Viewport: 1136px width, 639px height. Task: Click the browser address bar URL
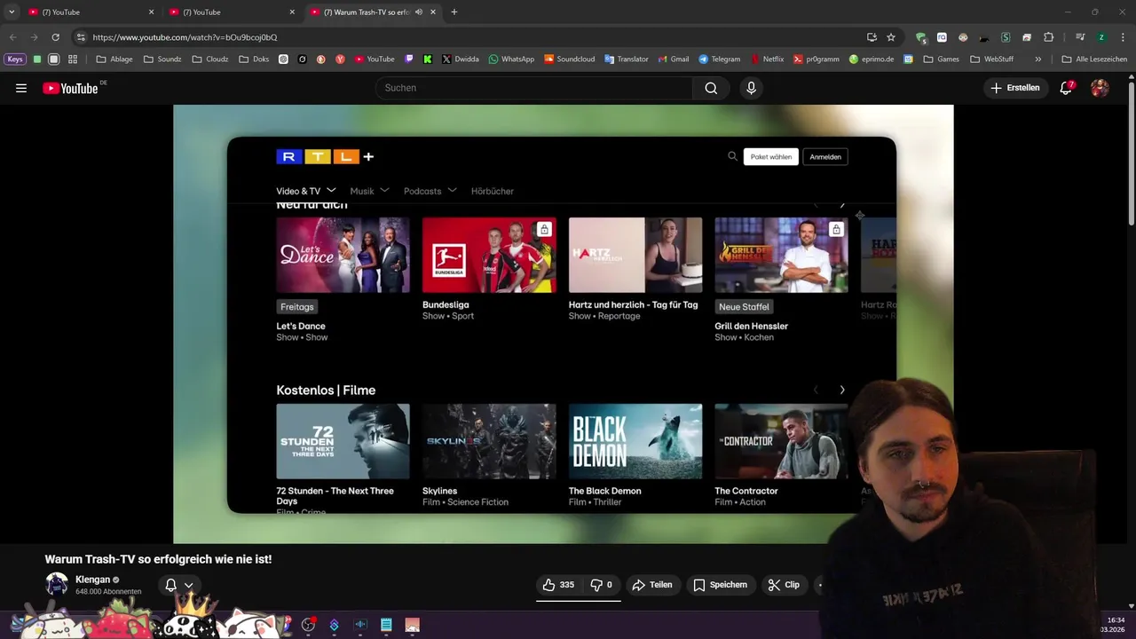coord(185,37)
